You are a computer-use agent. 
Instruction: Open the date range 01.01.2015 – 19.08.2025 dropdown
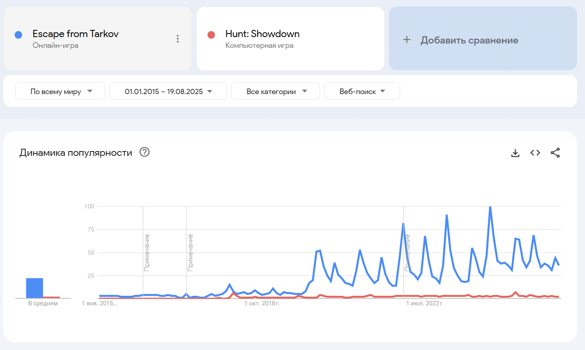pos(168,91)
